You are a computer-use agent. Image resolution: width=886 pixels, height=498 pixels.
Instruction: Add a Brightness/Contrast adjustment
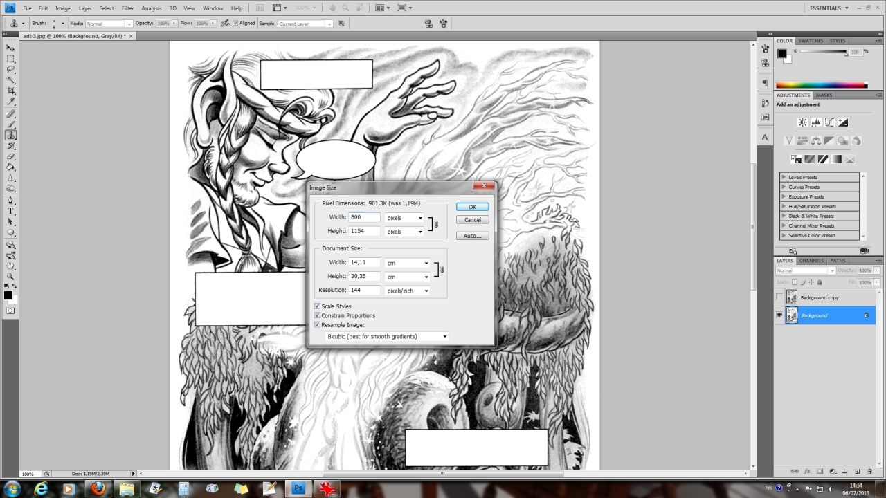point(802,122)
